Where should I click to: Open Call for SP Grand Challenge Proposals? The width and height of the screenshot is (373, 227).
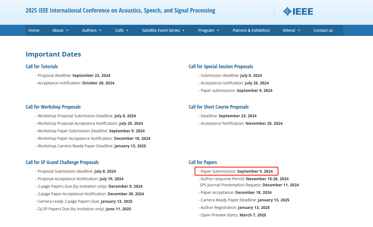click(62, 162)
